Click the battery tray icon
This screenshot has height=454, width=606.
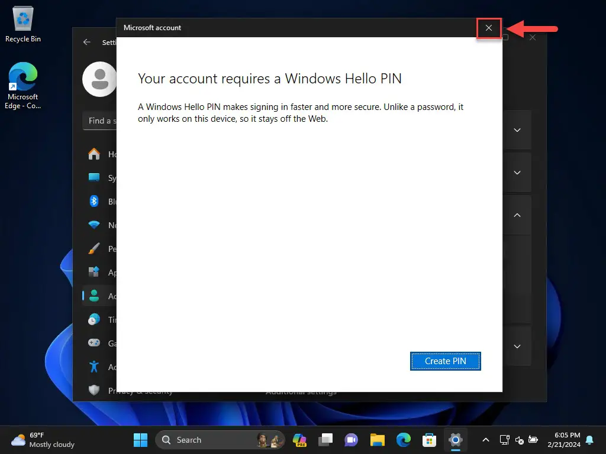[x=533, y=440]
